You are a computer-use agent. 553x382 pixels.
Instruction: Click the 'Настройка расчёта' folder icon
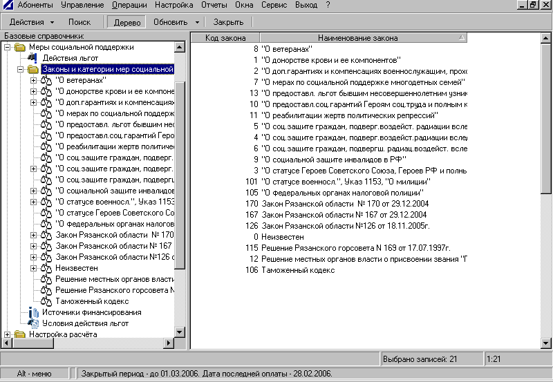coord(20,334)
